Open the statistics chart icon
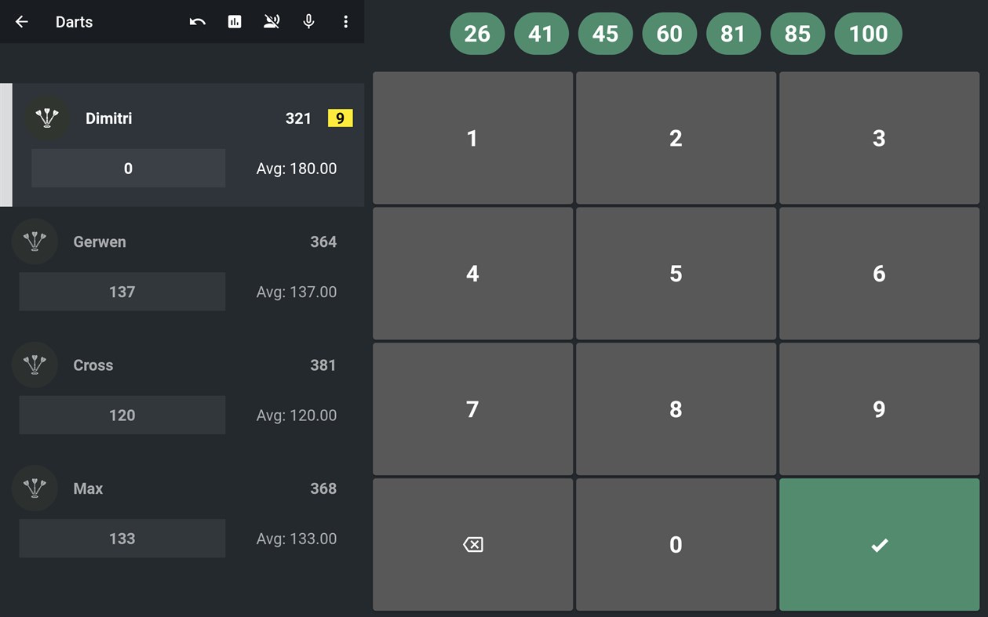Viewport: 988px width, 617px height. [234, 22]
